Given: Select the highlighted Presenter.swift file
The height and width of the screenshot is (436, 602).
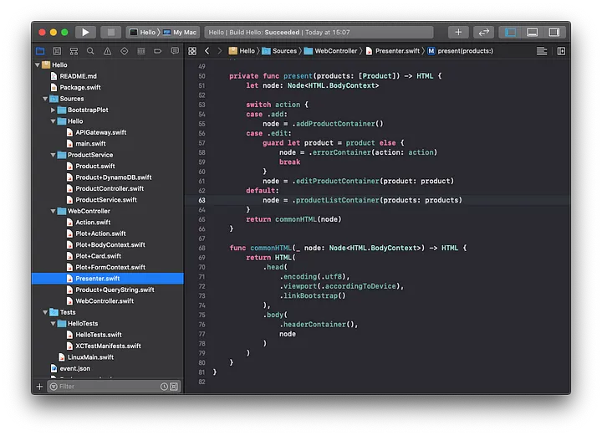Looking at the screenshot, I should click(108, 278).
